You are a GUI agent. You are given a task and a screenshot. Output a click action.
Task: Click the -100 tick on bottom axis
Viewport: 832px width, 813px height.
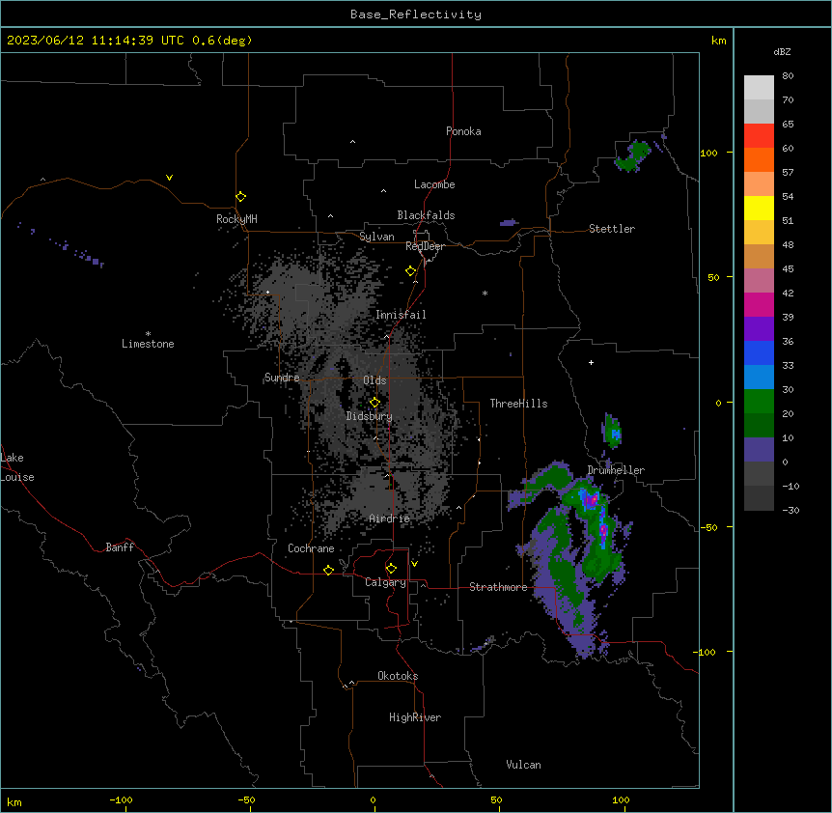(121, 799)
